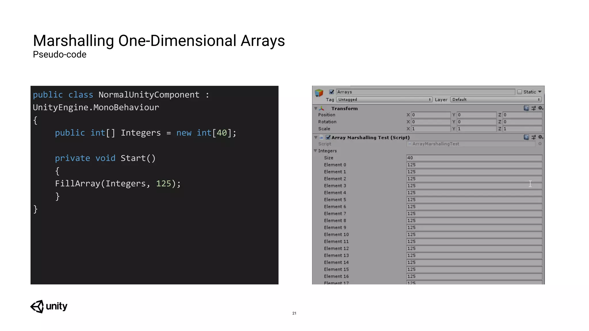
Task: Click the Element 6 value field
Action: click(x=474, y=207)
